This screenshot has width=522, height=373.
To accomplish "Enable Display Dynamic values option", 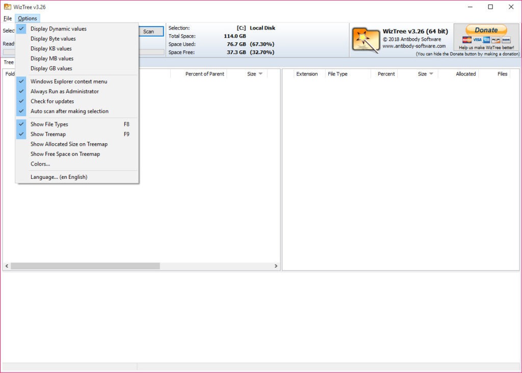I will tap(77, 29).
